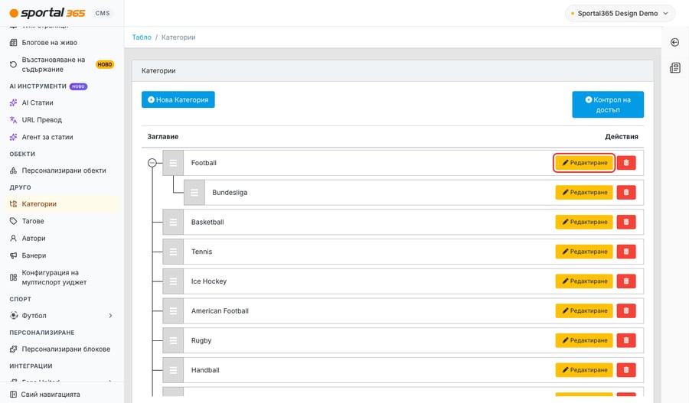The width and height of the screenshot is (689, 403).
Task: Click the Handball category title
Action: (205, 370)
